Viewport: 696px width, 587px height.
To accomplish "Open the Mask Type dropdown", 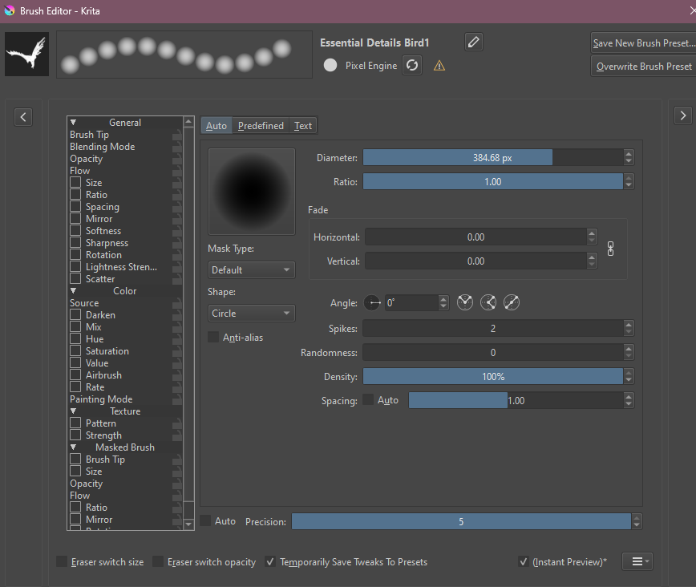I will 251,270.
